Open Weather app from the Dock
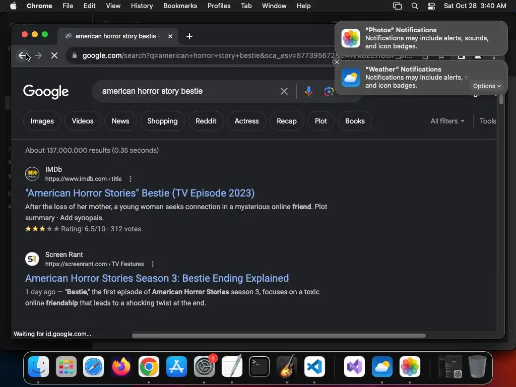This screenshot has width=516, height=387. click(382, 366)
